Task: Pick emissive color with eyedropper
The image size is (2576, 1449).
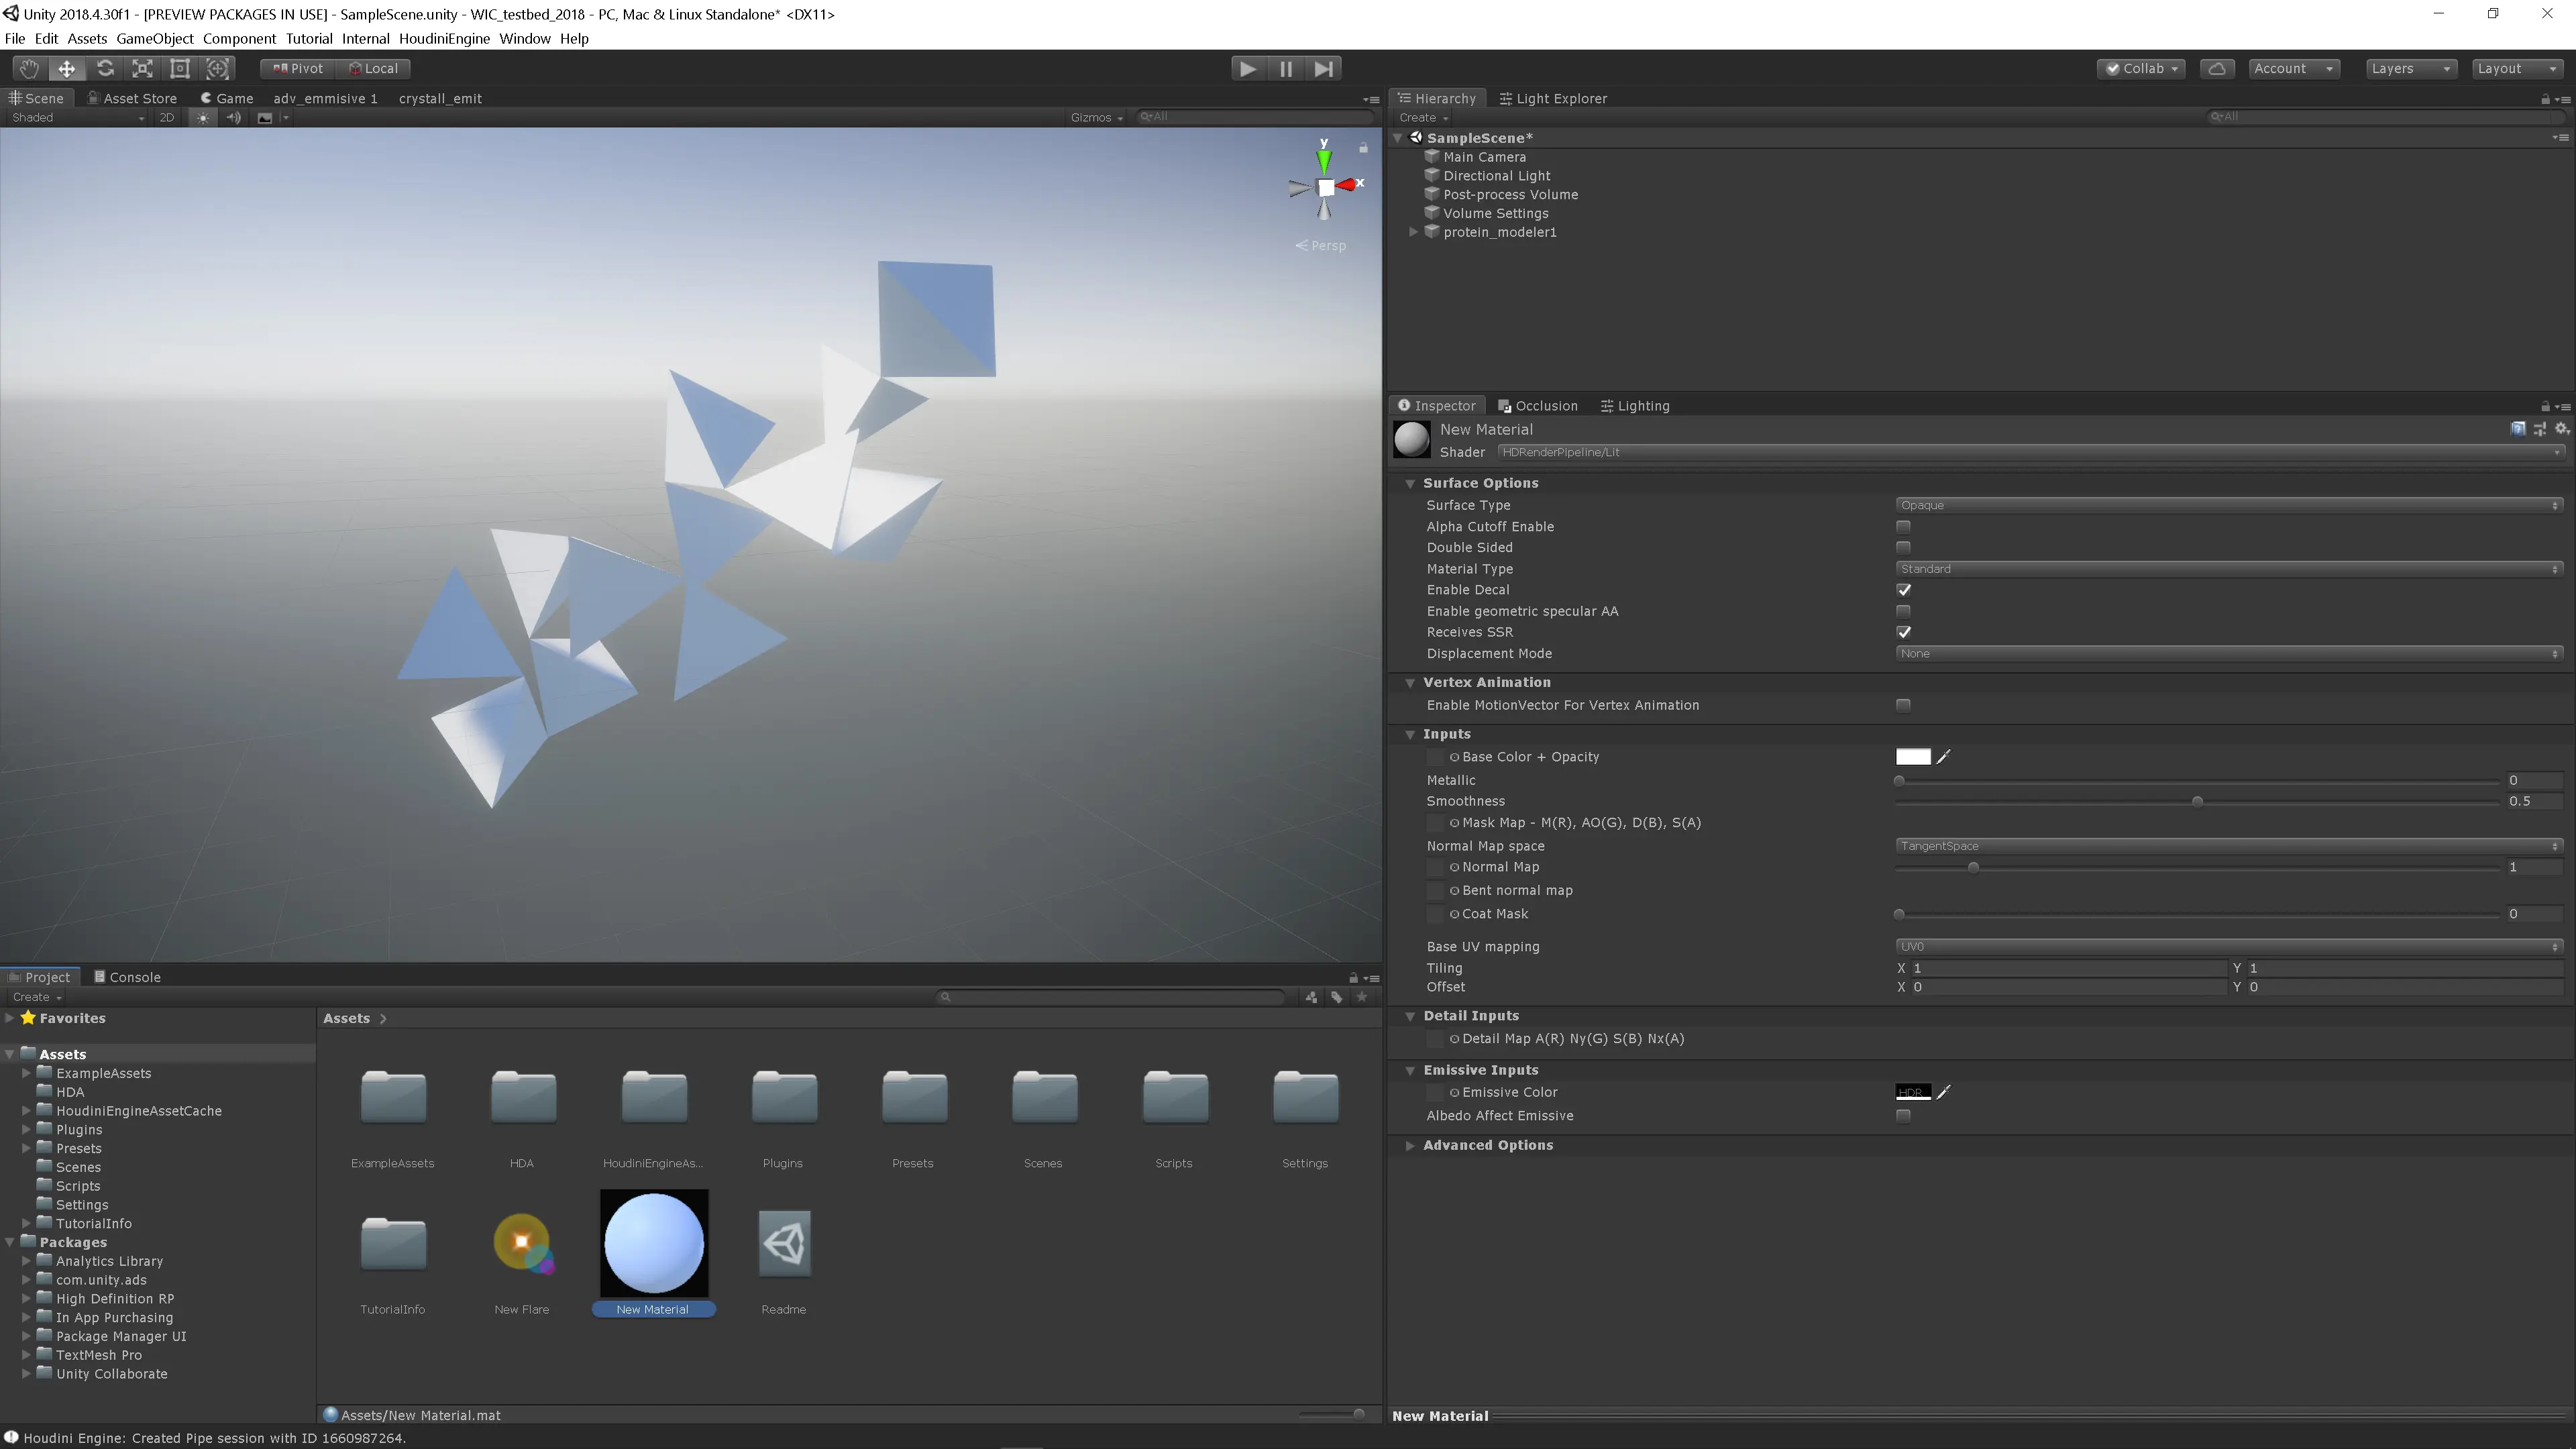Action: pos(1943,1092)
